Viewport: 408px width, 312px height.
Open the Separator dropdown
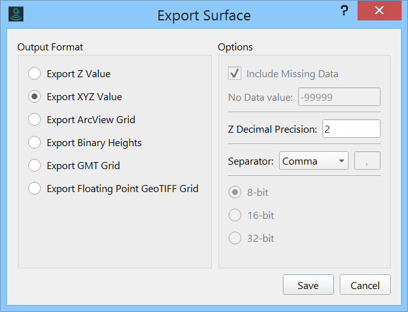coord(314,161)
